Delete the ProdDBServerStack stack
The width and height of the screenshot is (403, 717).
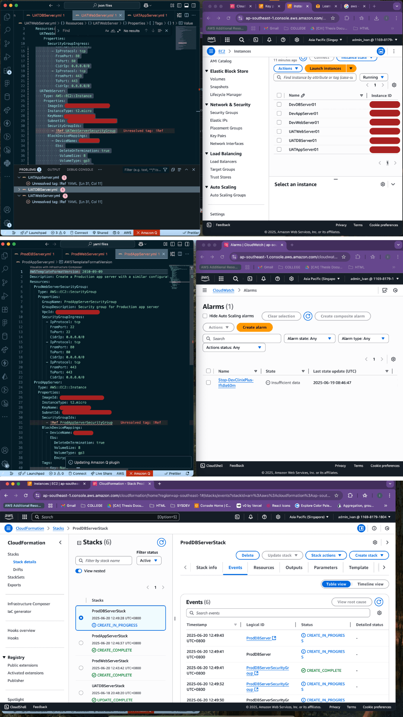coord(248,555)
